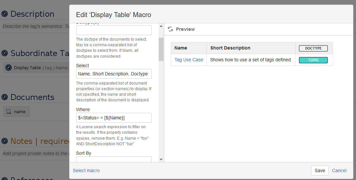Focus the Where filter expression field
Image resolution: width=356 pixels, height=180 pixels.
pyautogui.click(x=114, y=118)
